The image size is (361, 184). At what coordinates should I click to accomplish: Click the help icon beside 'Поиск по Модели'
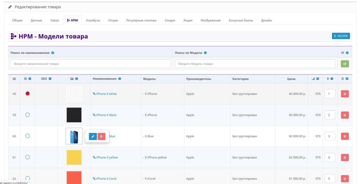point(206,53)
